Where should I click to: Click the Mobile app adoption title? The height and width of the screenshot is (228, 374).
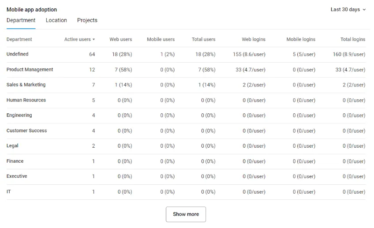32,10
